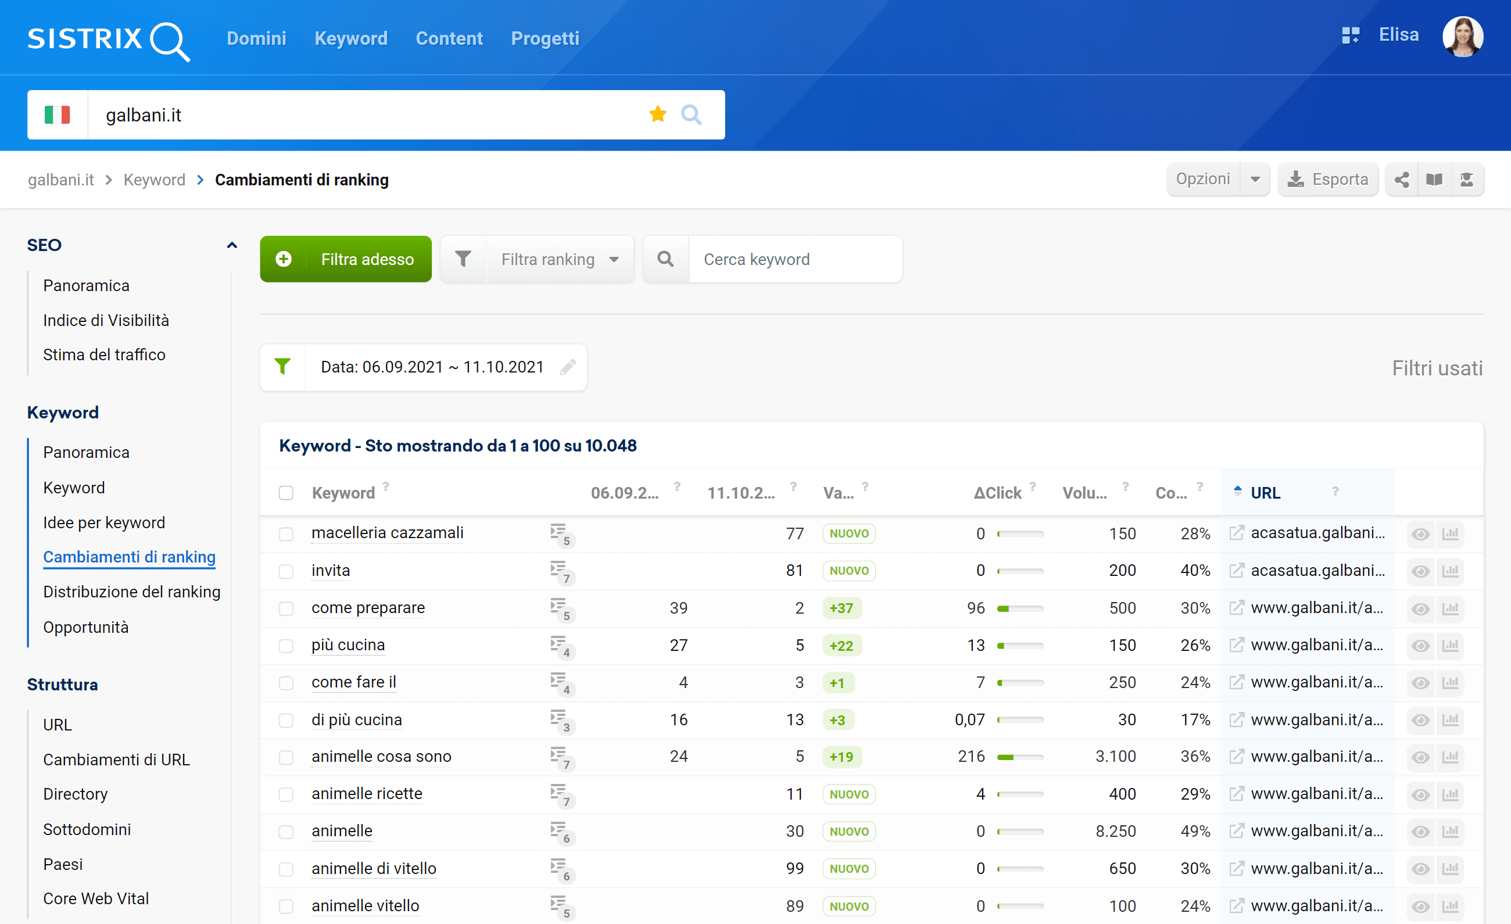Click the favorite star in search bar
1511x924 pixels.
click(x=657, y=114)
